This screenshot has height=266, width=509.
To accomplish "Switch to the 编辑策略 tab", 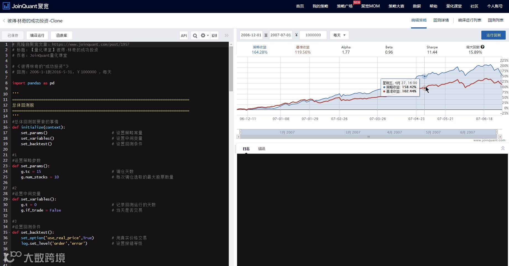I will tap(419, 20).
